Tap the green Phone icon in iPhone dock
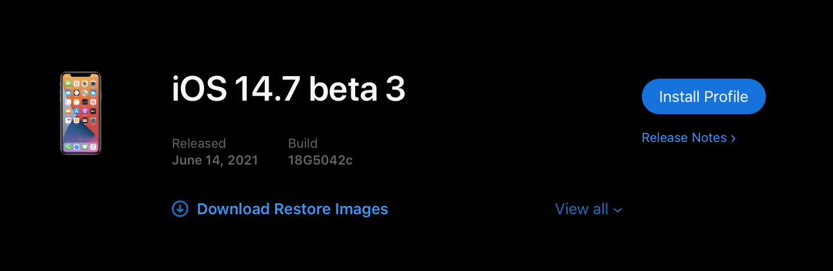The width and height of the screenshot is (833, 271). [68, 147]
